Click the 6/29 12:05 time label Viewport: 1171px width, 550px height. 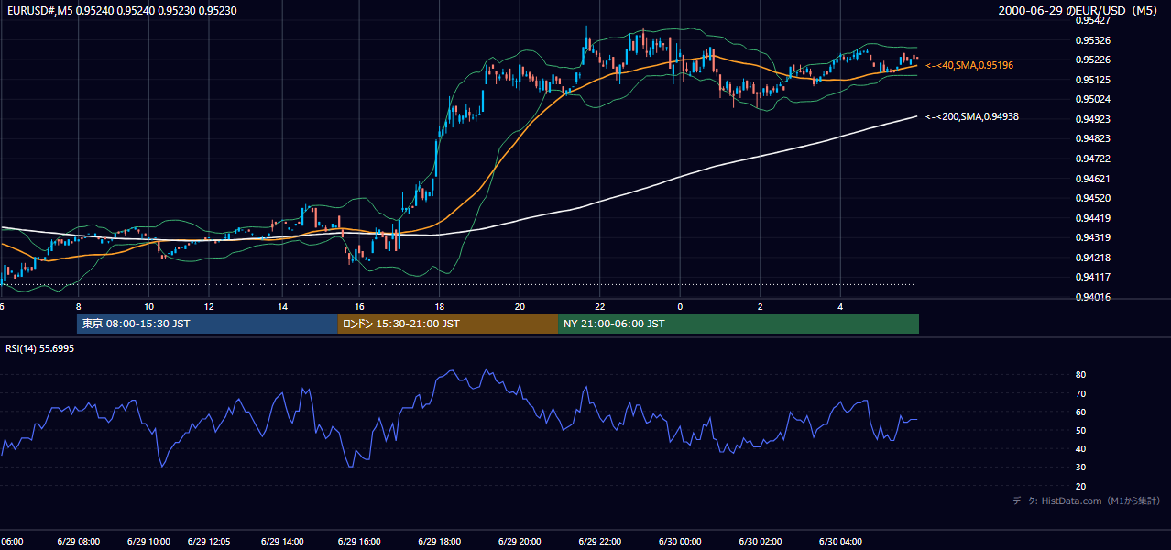(x=210, y=541)
